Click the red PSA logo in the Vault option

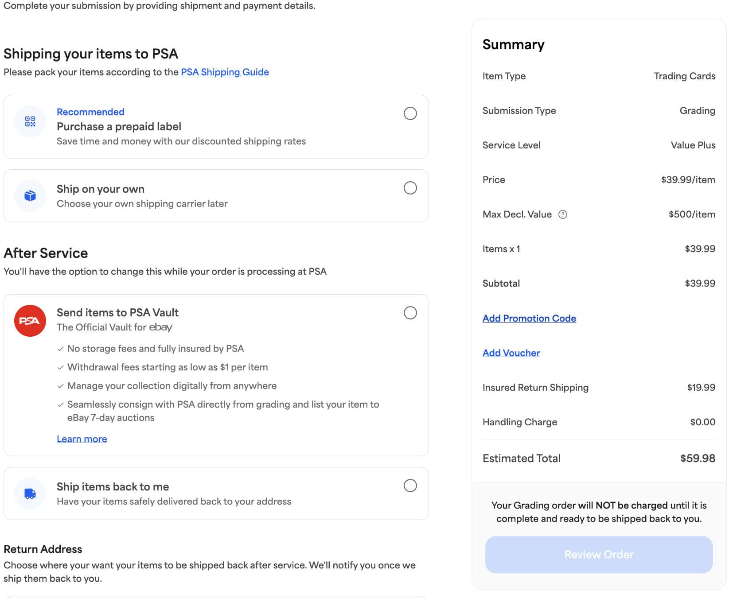click(x=29, y=320)
